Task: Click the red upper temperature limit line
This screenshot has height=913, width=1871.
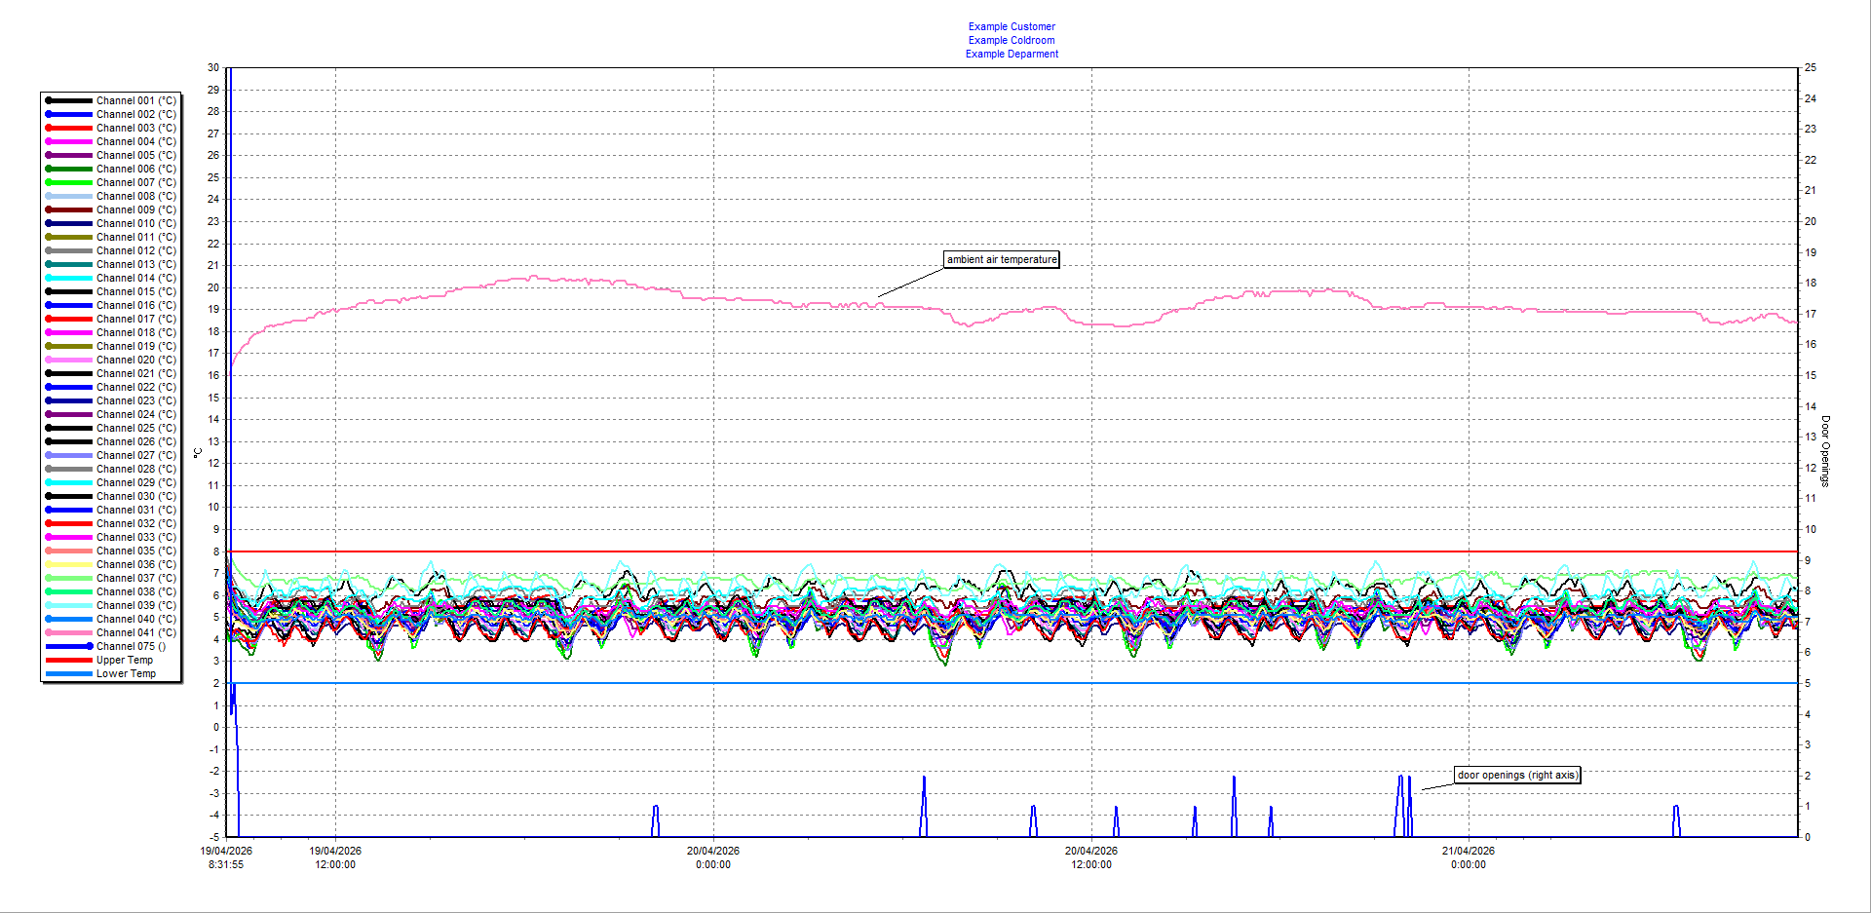Action: click(1013, 552)
